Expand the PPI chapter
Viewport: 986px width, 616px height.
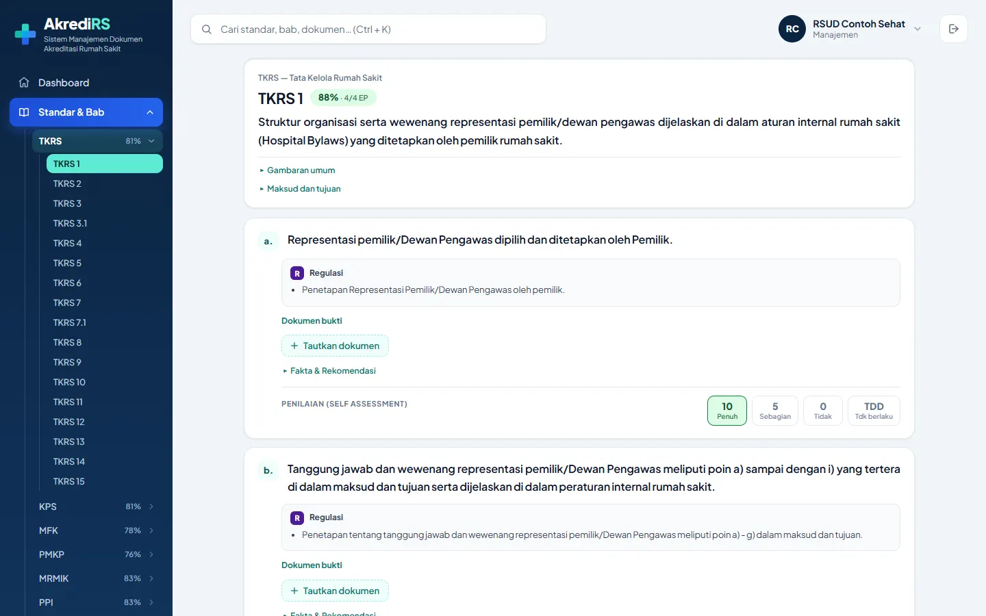(97, 602)
